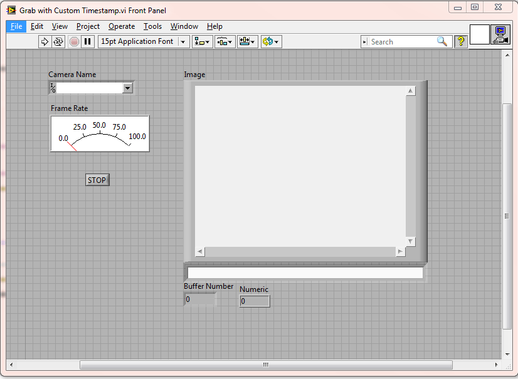Viewport: 518px width, 379px height.
Task: Click the Image display area
Action: tap(300, 167)
